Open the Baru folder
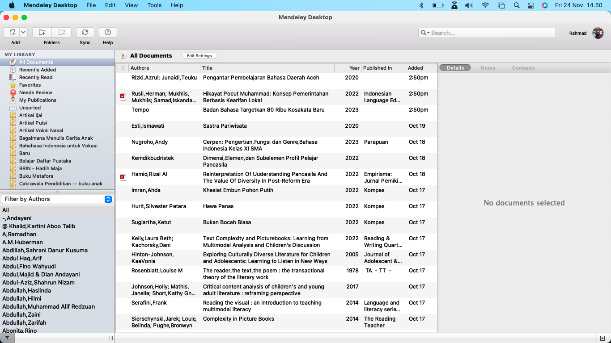611x343 pixels. point(57,153)
